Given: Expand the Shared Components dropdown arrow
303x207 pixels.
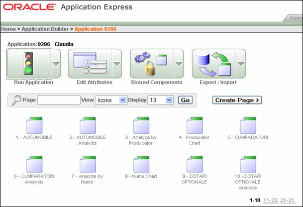Looking at the screenshot, I should tap(178, 64).
